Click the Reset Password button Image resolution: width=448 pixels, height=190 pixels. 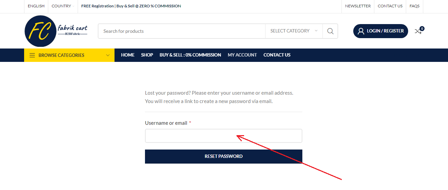pyautogui.click(x=224, y=157)
